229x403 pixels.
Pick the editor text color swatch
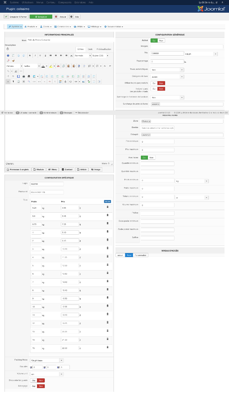pos(43,66)
